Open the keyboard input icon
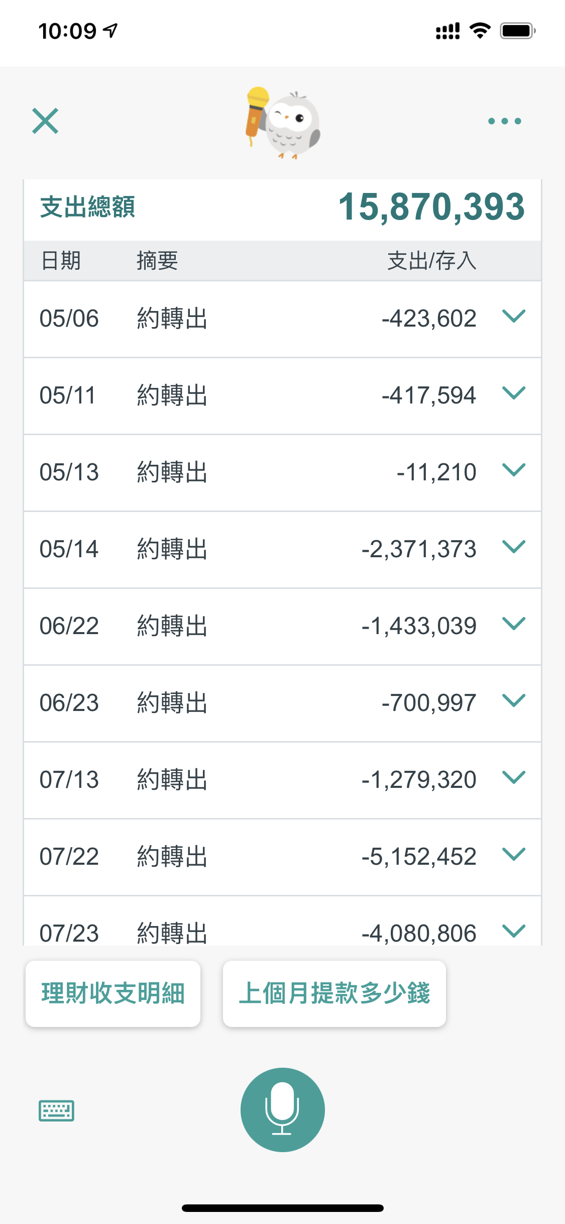This screenshot has width=565, height=1224. 56,1110
